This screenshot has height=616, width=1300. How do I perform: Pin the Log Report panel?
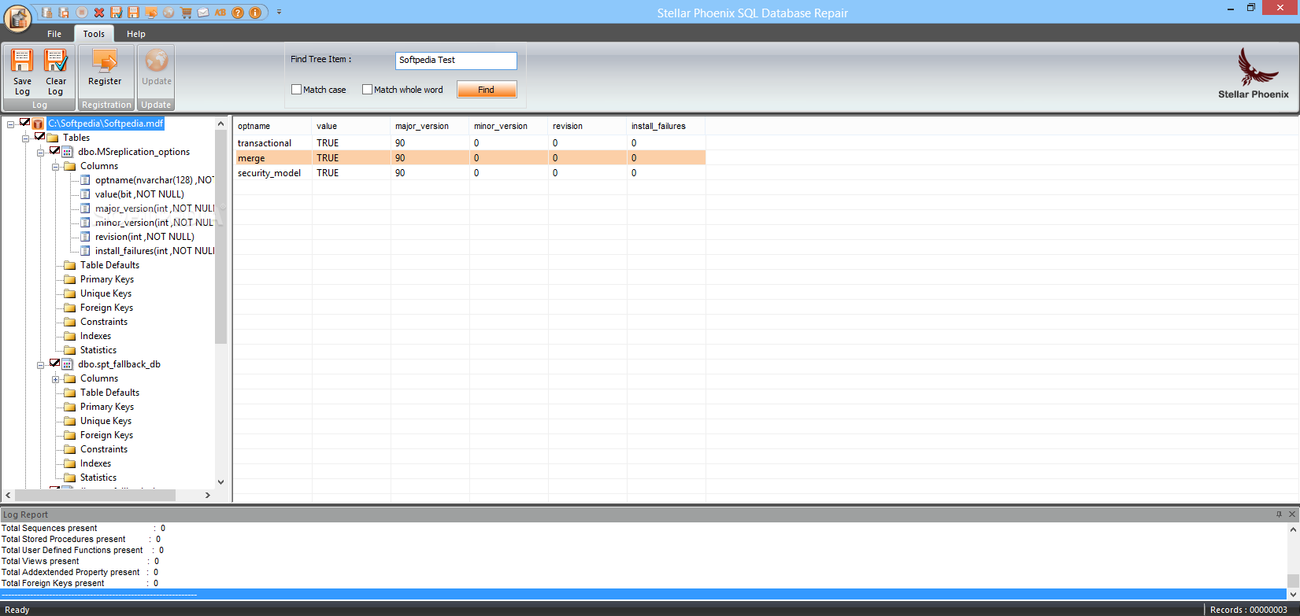[x=1279, y=514]
